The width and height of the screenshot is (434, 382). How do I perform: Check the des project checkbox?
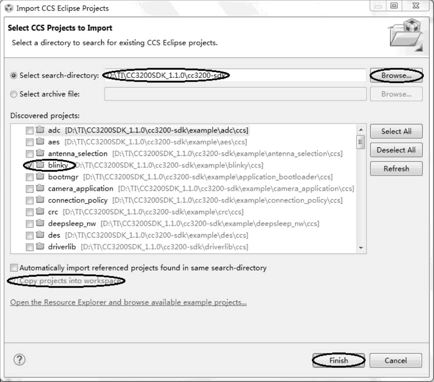30,235
